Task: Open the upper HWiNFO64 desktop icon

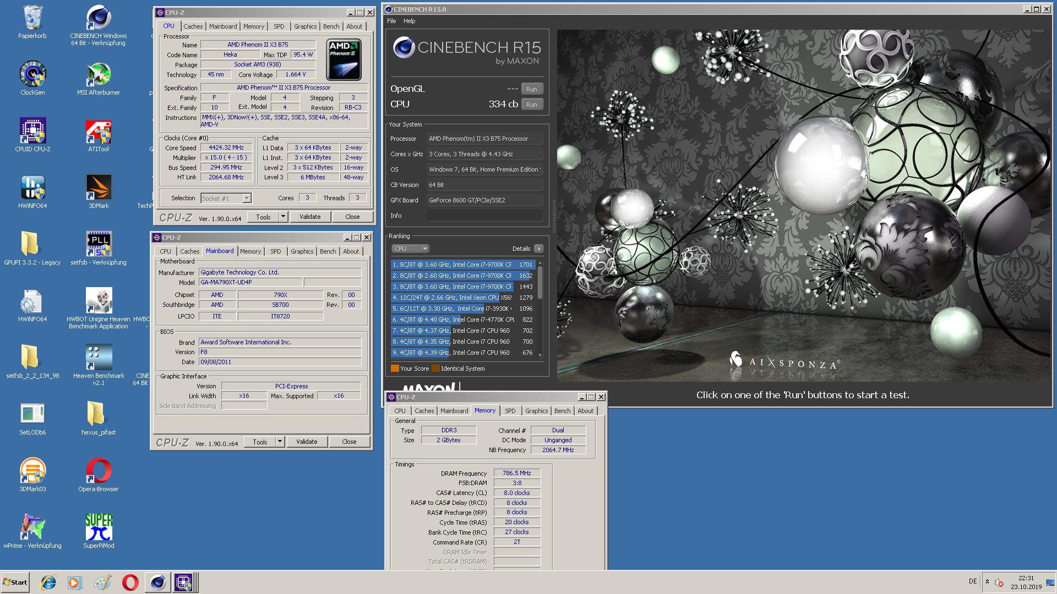Action: pyautogui.click(x=32, y=192)
